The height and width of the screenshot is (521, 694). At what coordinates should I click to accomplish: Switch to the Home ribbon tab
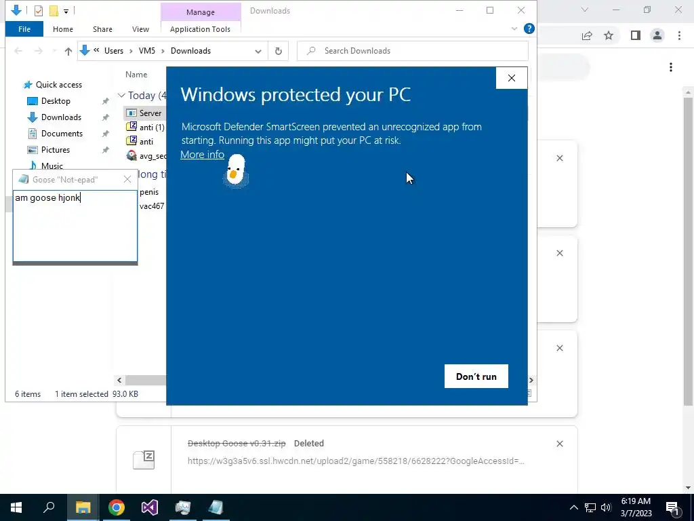click(63, 29)
